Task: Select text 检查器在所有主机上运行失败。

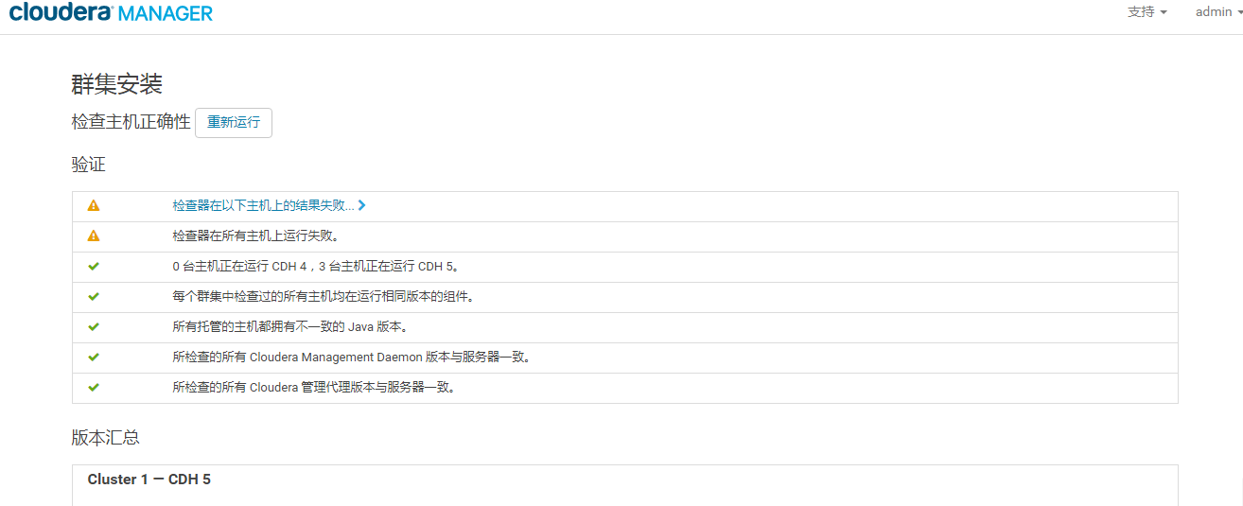Action: [x=256, y=236]
